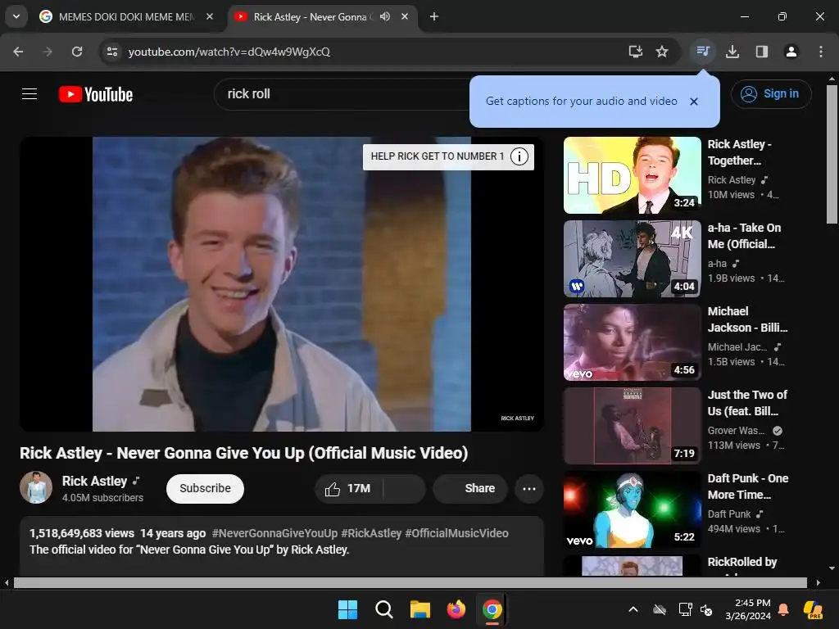Open Rick Astley - Together video thumbnail

(x=632, y=175)
